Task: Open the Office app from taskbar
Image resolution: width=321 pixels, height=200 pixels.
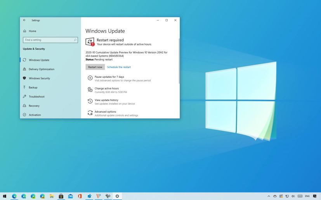Action: point(80,196)
